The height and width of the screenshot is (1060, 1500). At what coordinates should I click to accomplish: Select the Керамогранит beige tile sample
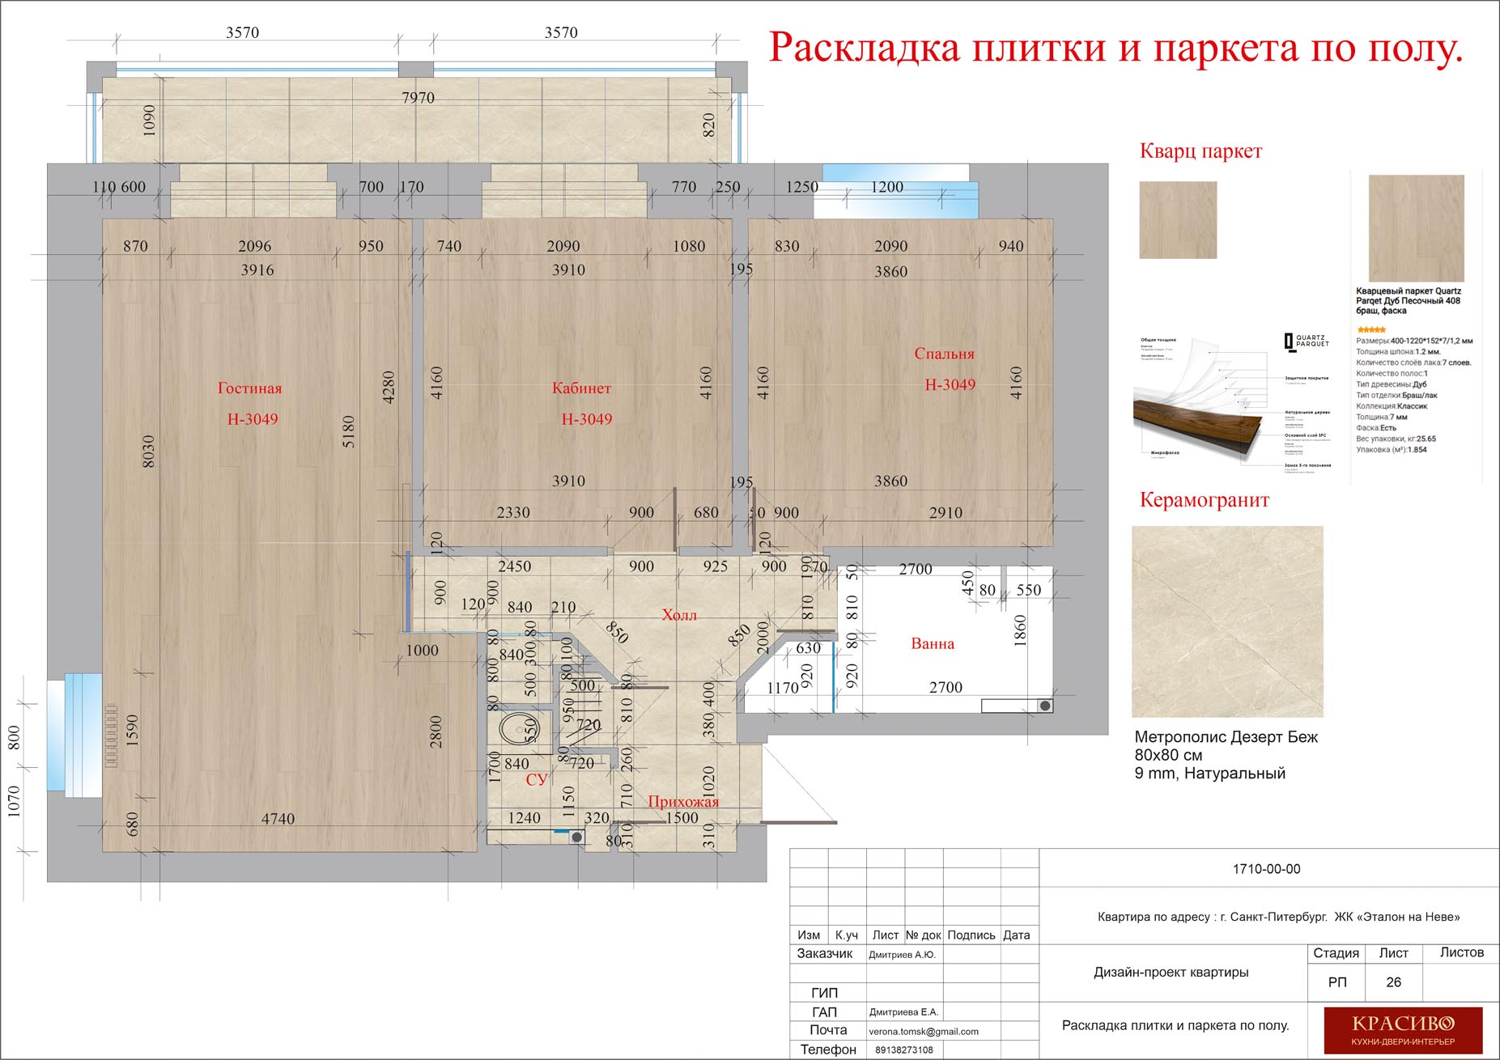coord(1226,621)
